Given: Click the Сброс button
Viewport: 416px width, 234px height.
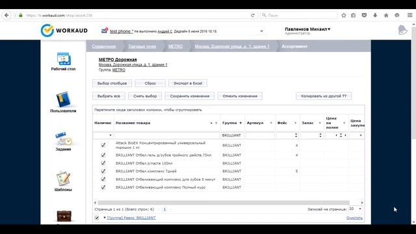Looking at the screenshot, I should 150,83.
